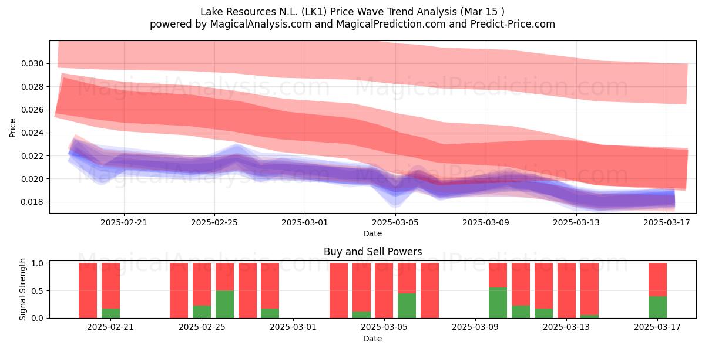Click the 2025-02-25 date under the price chart

tap(214, 222)
